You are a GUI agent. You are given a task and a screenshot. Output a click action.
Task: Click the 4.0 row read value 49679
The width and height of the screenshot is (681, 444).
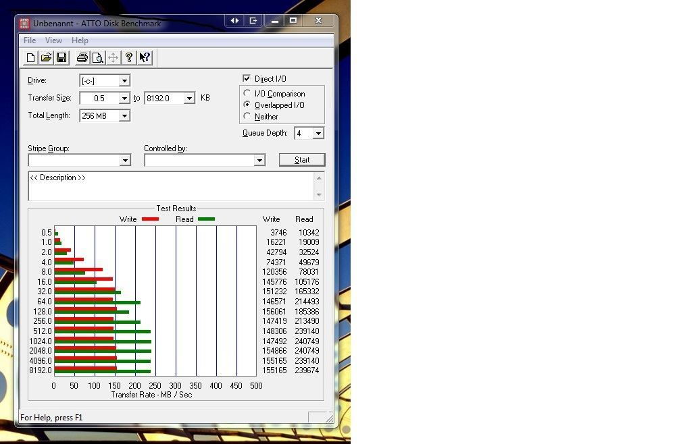(309, 262)
